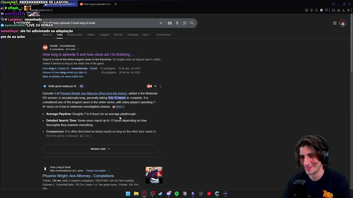The width and height of the screenshot is (353, 198).
Task: Open the Reddit result three-dot menu
Action: point(78,49)
